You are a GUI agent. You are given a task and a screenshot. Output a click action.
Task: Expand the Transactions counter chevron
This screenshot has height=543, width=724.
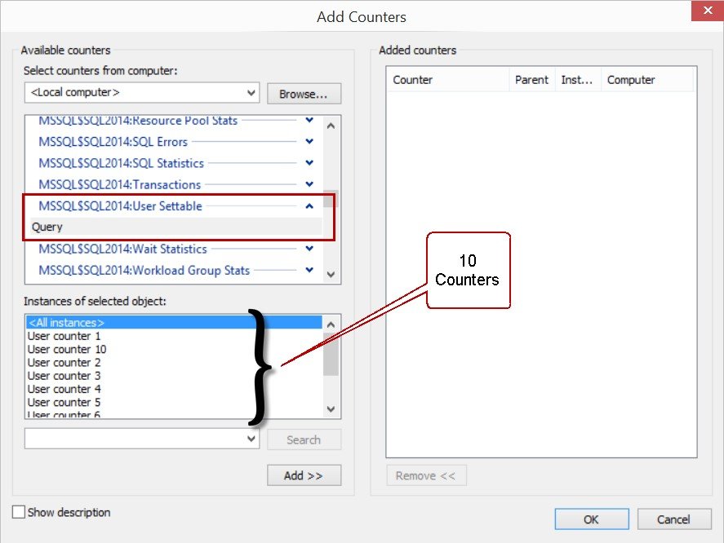pos(309,183)
